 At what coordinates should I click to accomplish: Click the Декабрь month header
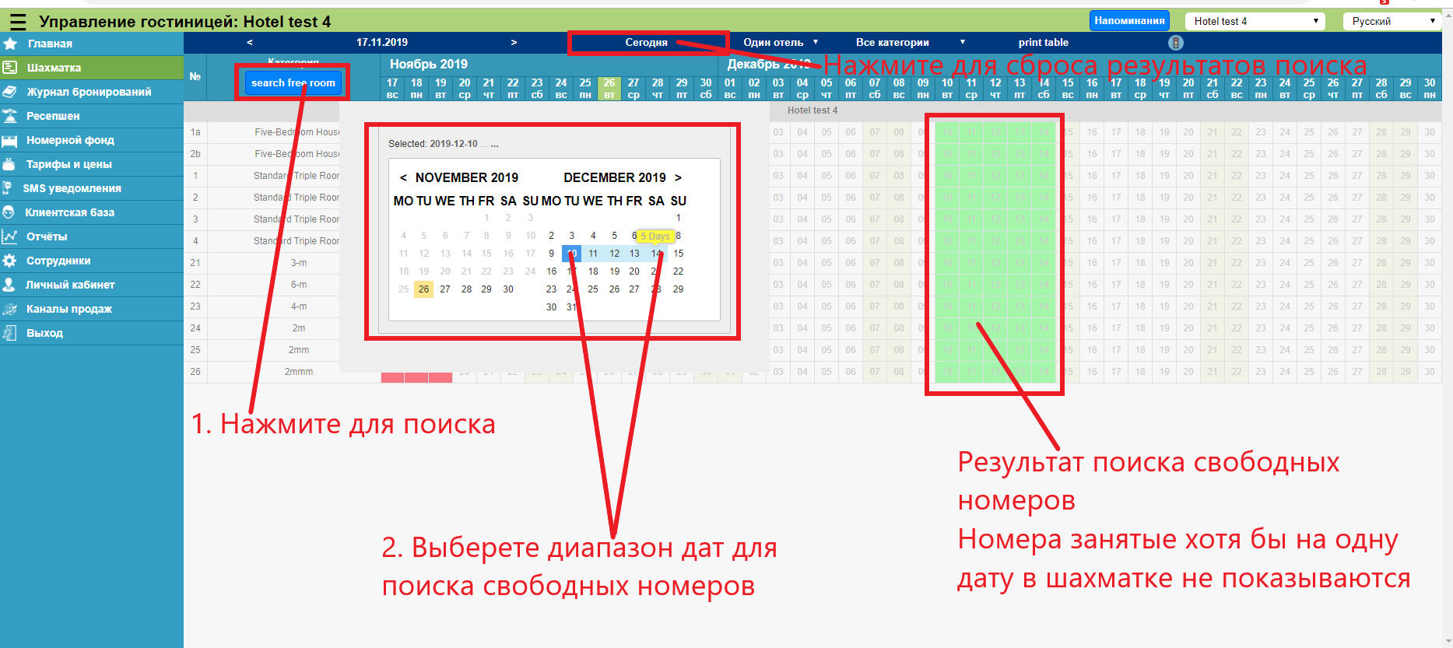769,64
